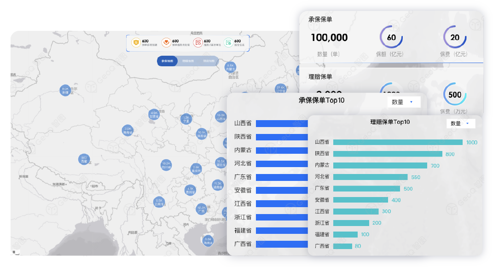This screenshot has width=493, height=267.
Task: Open the third map tab on the right
Action: click(x=209, y=61)
